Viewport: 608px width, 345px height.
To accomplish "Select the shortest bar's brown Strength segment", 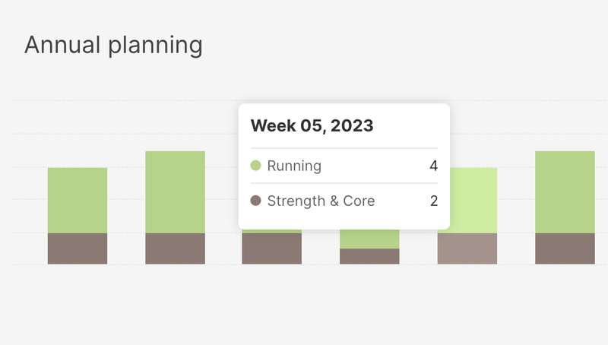I will 369,257.
